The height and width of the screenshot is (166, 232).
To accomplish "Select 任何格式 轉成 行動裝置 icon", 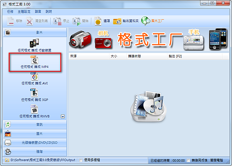I will [x=34, y=43].
